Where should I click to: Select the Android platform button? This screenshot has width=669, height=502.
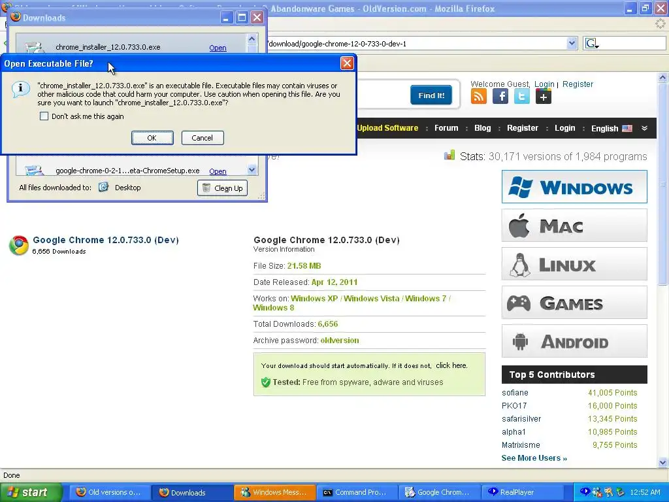pos(574,341)
